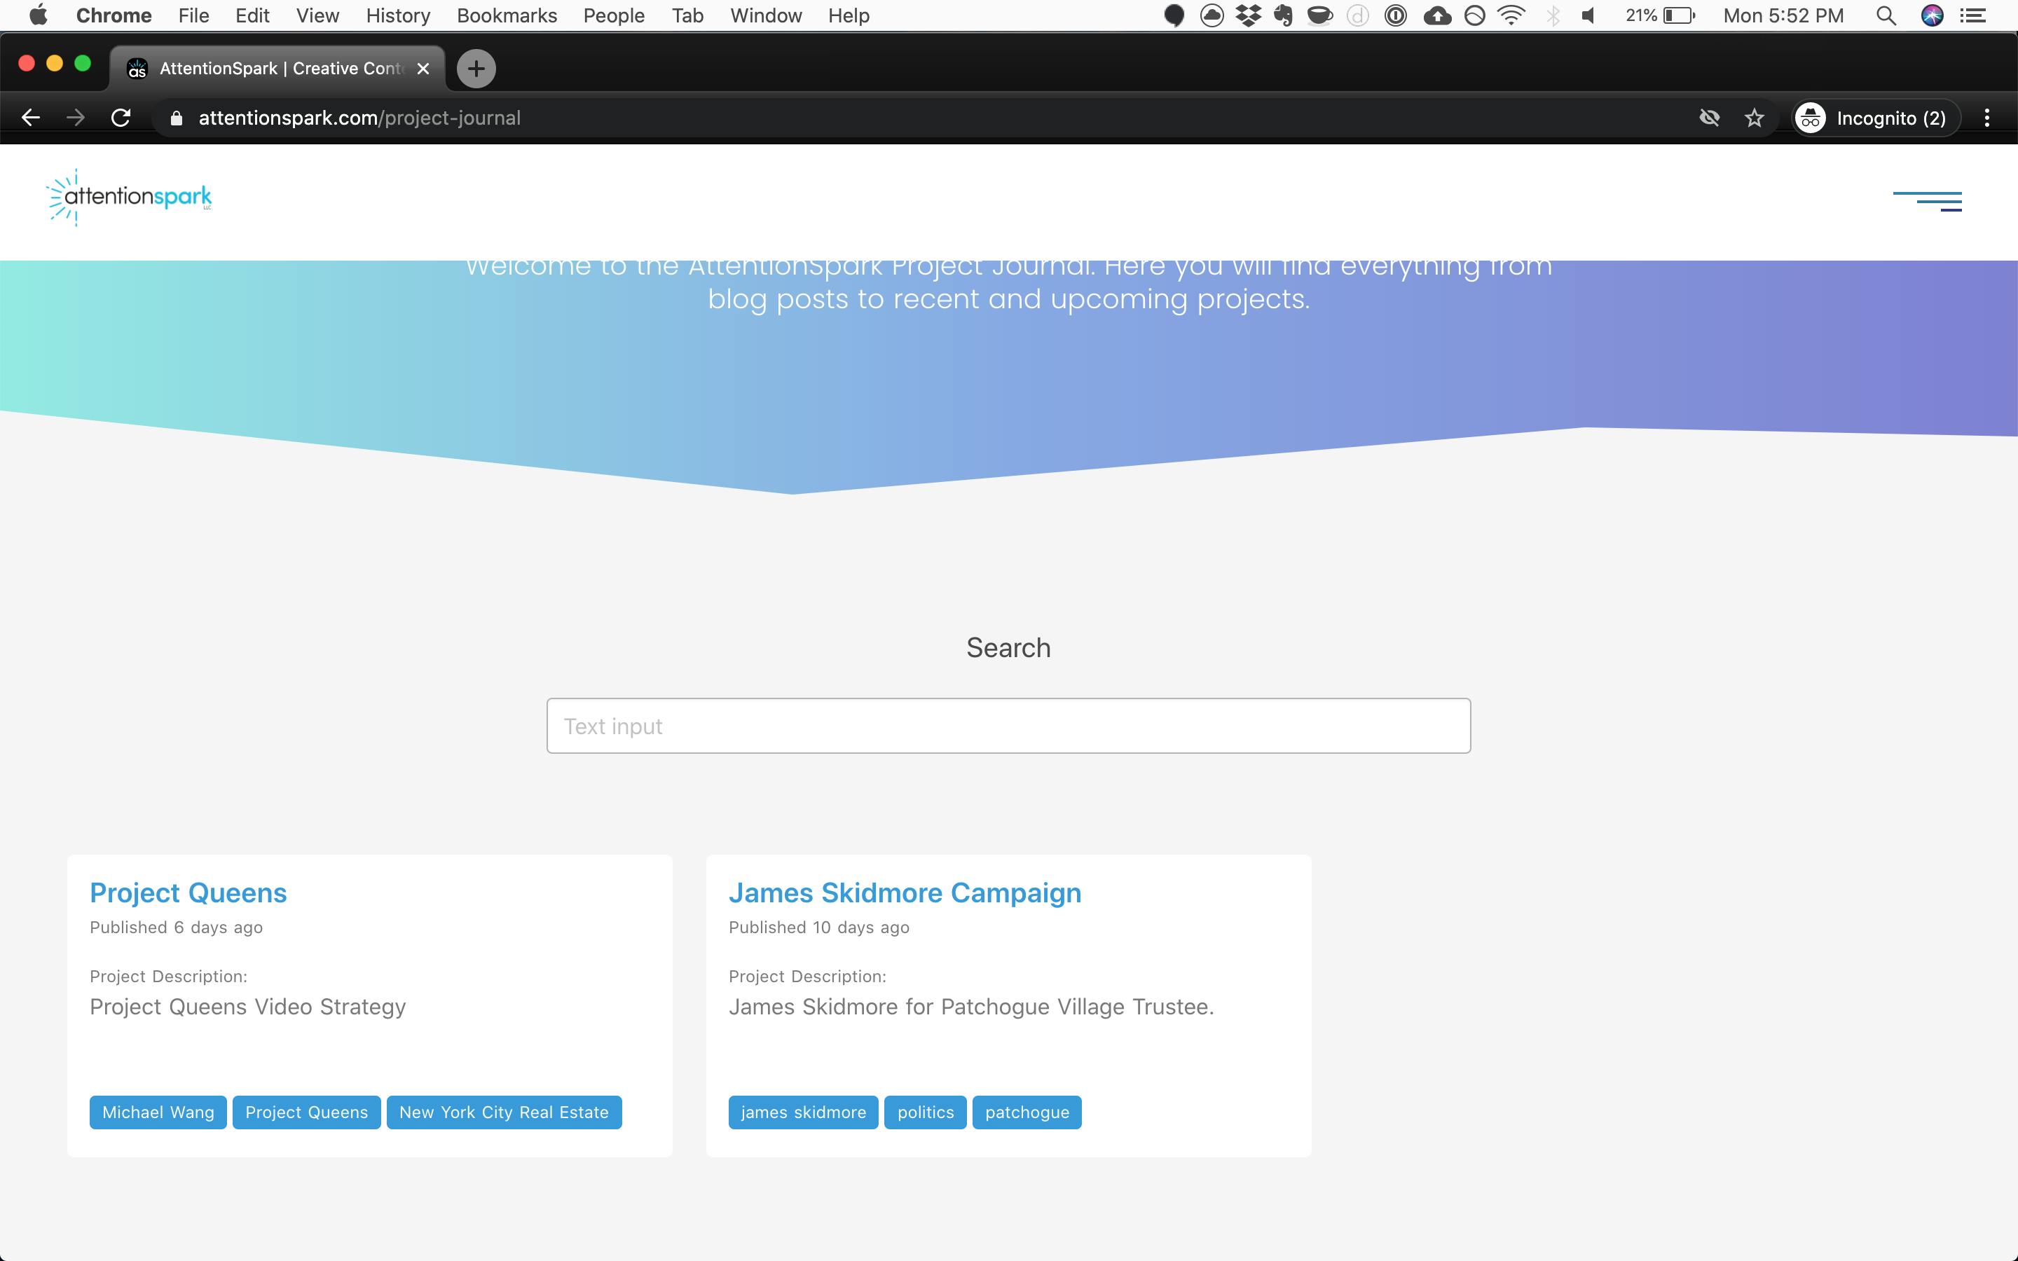
Task: Click the Evernote elephant menu bar icon
Action: click(x=1284, y=15)
